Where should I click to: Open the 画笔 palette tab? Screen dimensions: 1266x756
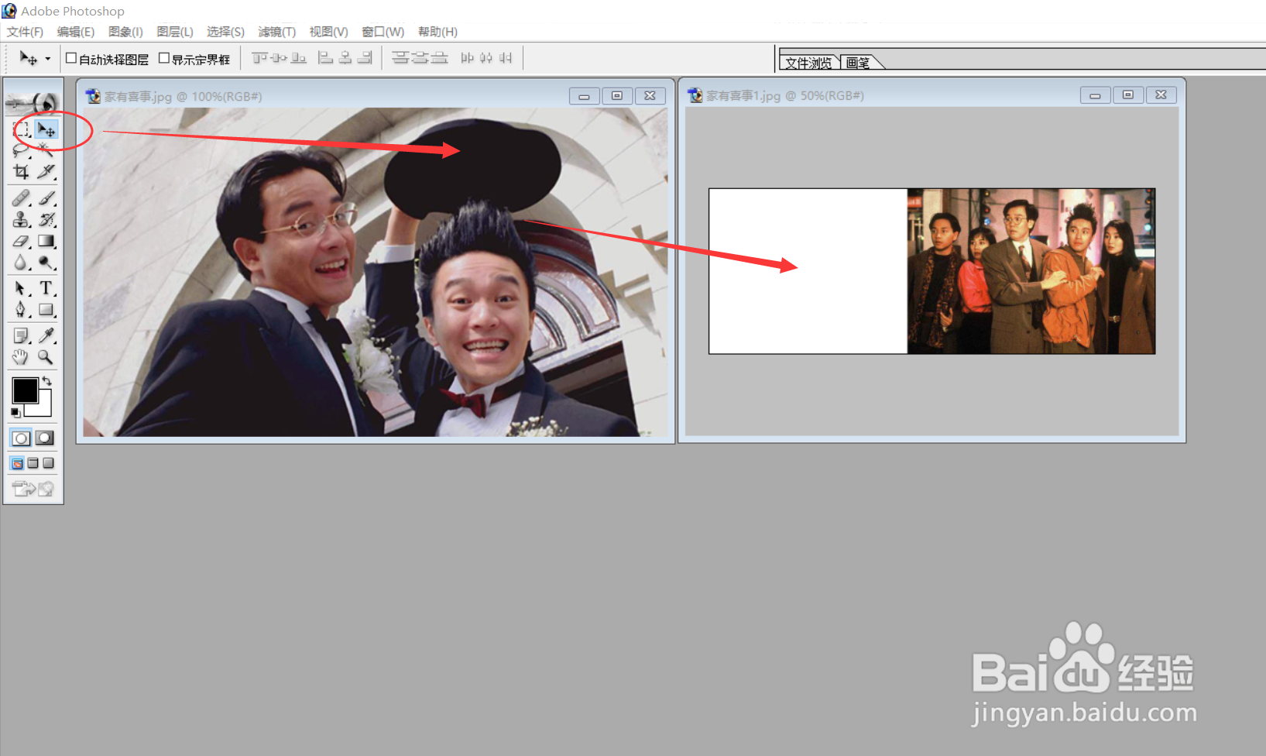click(x=858, y=63)
